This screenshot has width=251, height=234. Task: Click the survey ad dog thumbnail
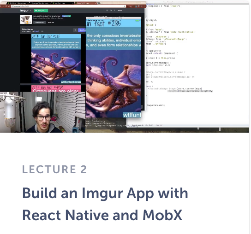[26, 19]
